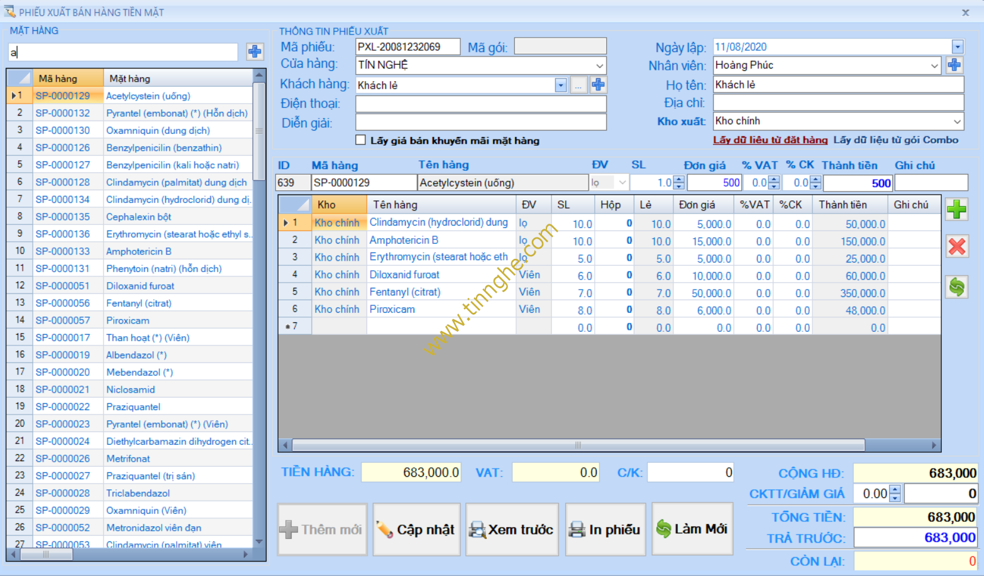Click the Địa chỉ input field

[838, 103]
